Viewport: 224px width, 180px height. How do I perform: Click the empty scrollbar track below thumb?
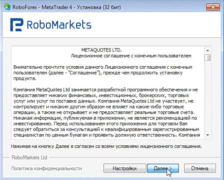[x=208, y=96]
